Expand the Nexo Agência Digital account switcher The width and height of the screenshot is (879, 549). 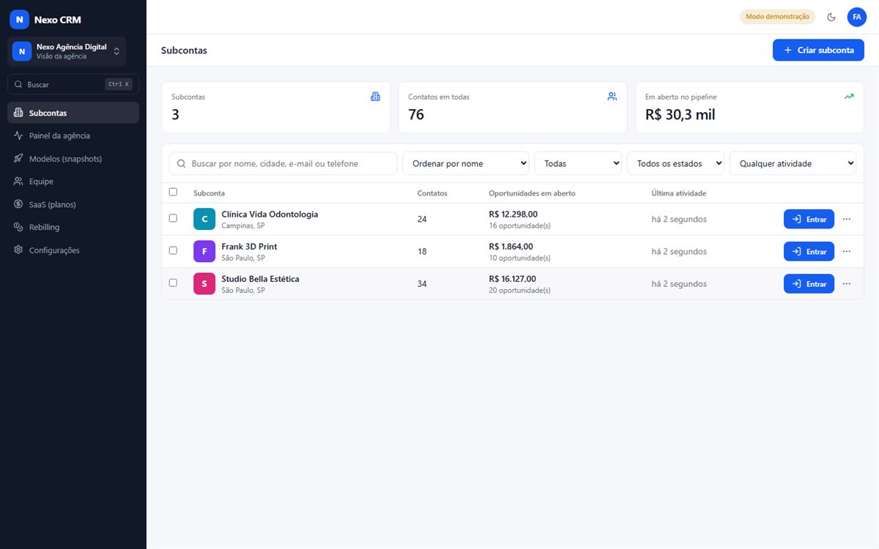67,51
